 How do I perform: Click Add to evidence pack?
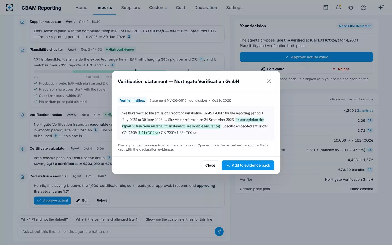(248, 165)
